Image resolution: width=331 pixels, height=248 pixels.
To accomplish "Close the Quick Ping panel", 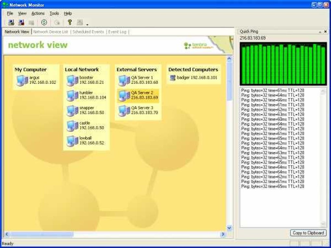I will tap(325, 32).
